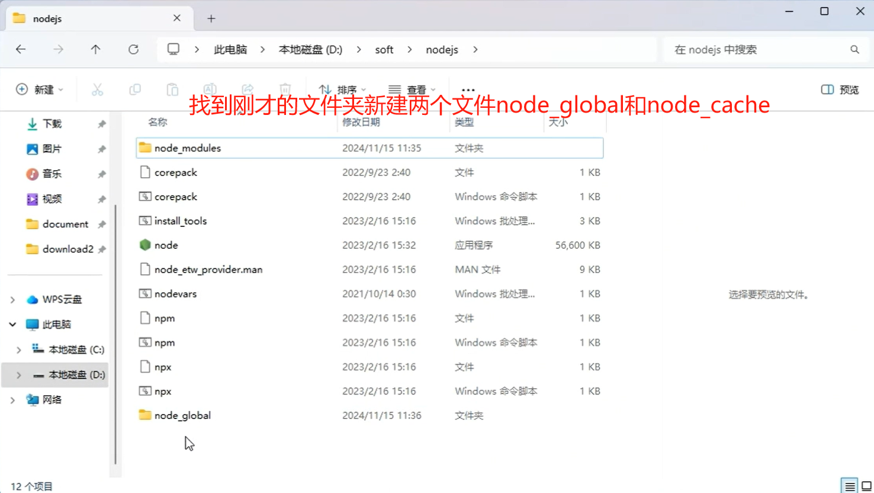The image size is (874, 493).
Task: Toggle the 预览 preview pane
Action: click(x=840, y=89)
